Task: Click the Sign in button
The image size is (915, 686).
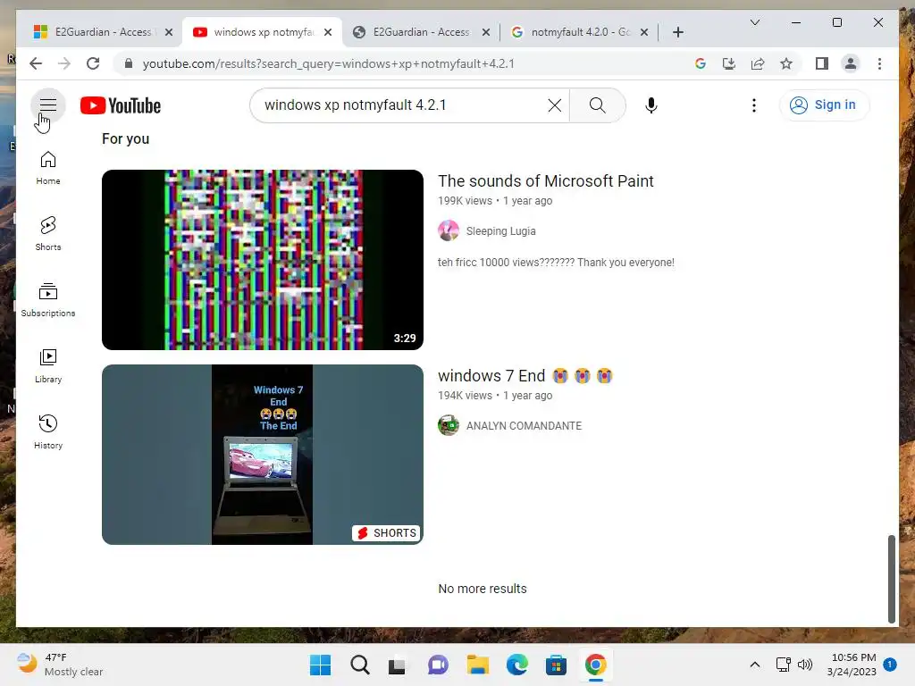Action: coord(823,105)
